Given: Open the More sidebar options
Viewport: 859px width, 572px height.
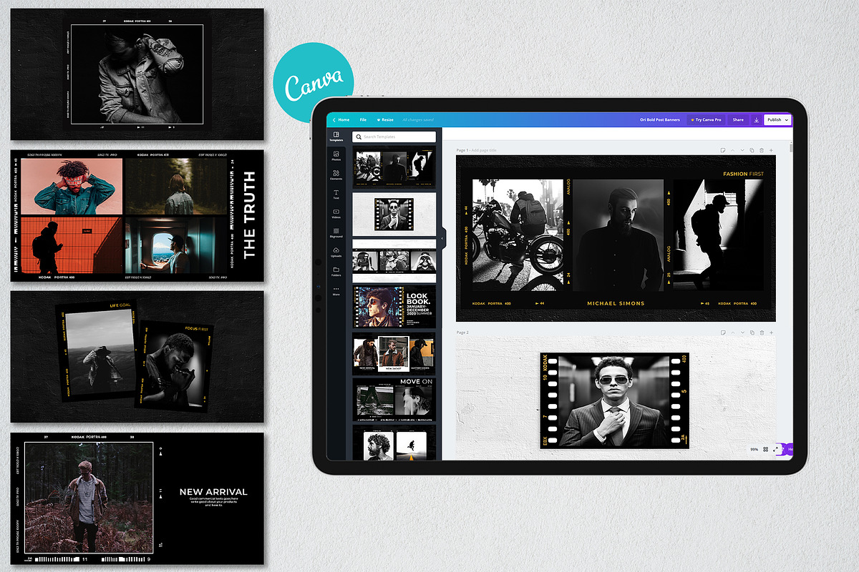Looking at the screenshot, I should (336, 290).
